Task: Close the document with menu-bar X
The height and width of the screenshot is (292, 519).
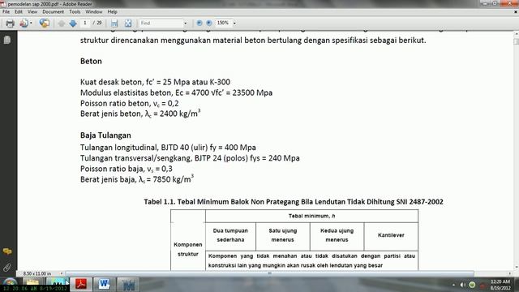Action: 516,11
